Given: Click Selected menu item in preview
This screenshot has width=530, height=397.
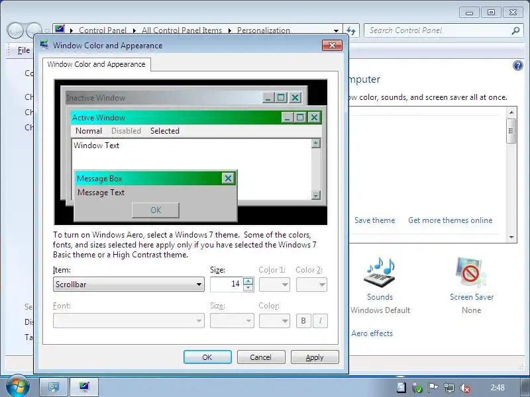Looking at the screenshot, I should pyautogui.click(x=164, y=131).
